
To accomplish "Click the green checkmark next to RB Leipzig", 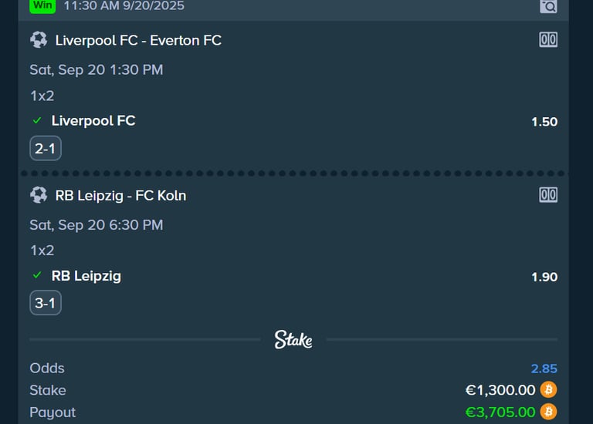I will (x=37, y=276).
